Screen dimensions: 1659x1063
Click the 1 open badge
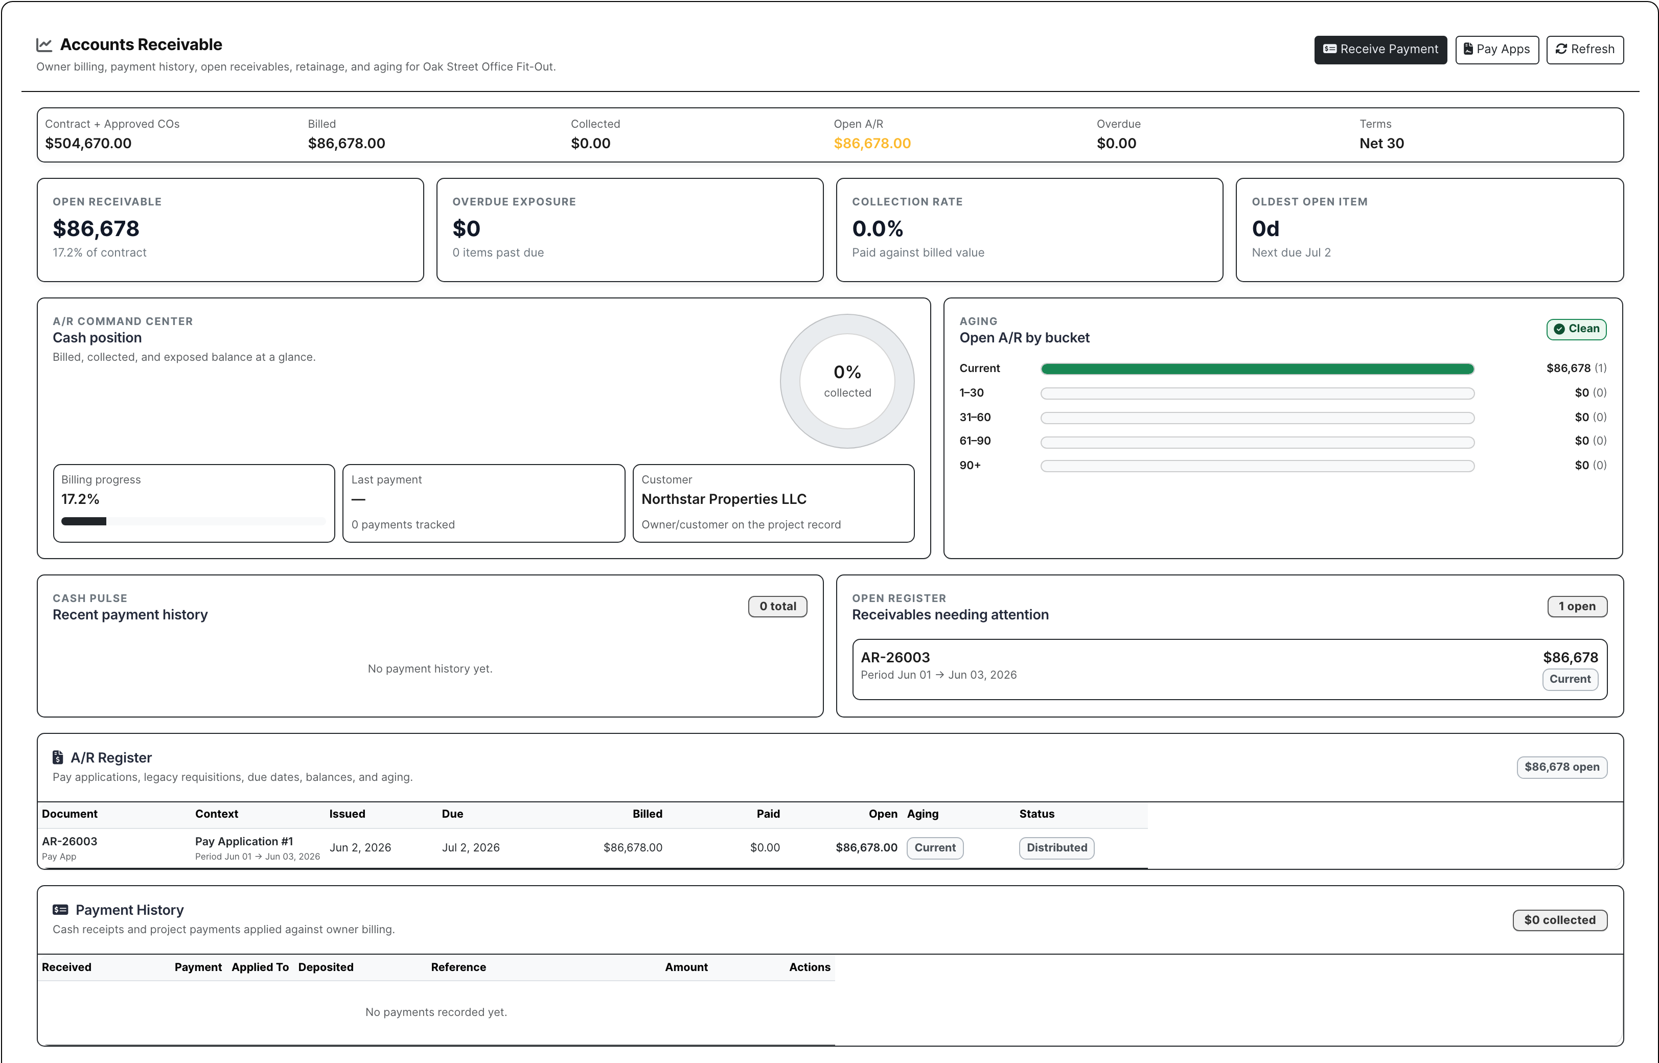pos(1577,606)
